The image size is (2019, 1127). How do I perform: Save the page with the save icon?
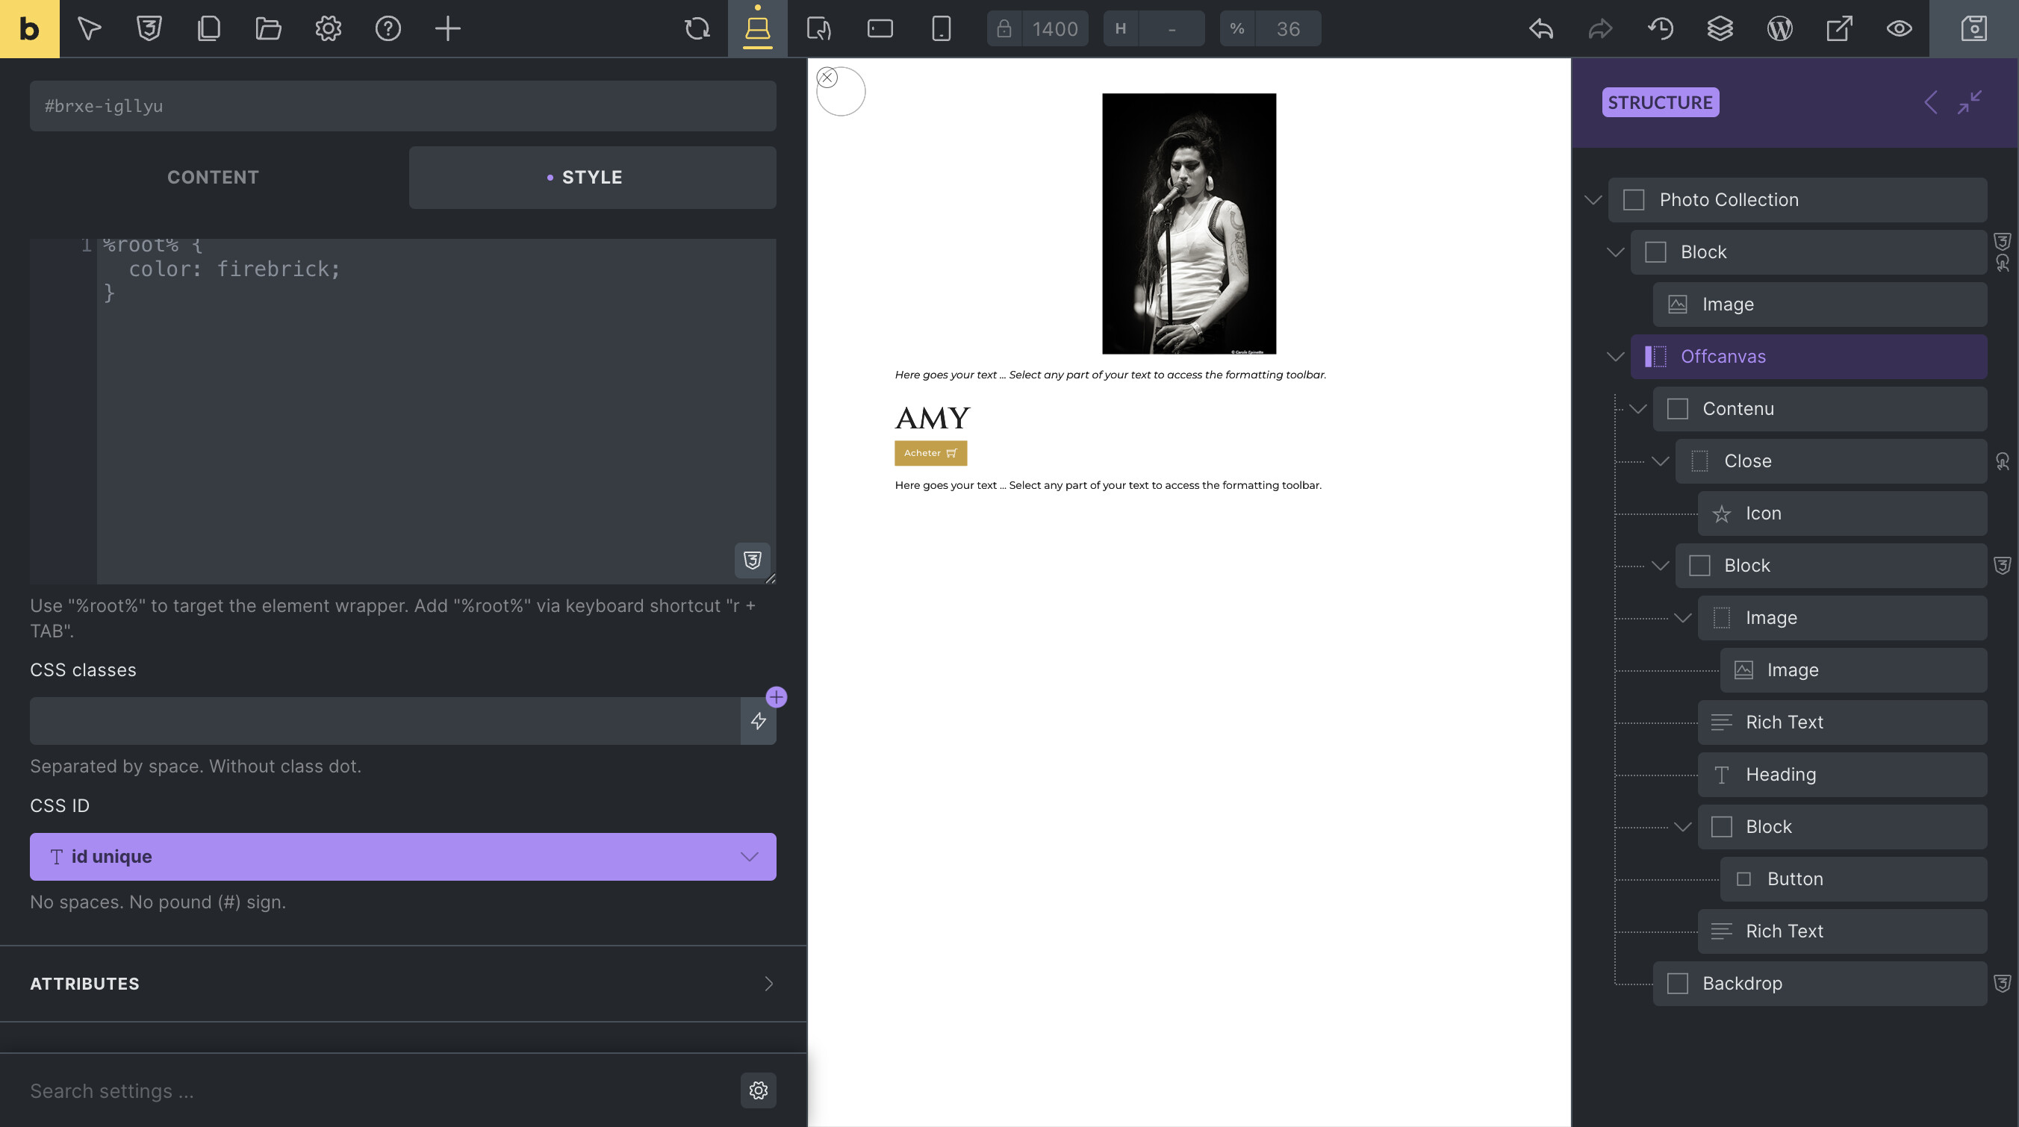[1974, 28]
